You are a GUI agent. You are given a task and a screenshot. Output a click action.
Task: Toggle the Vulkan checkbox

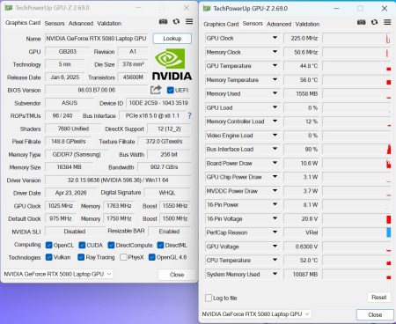[49, 257]
